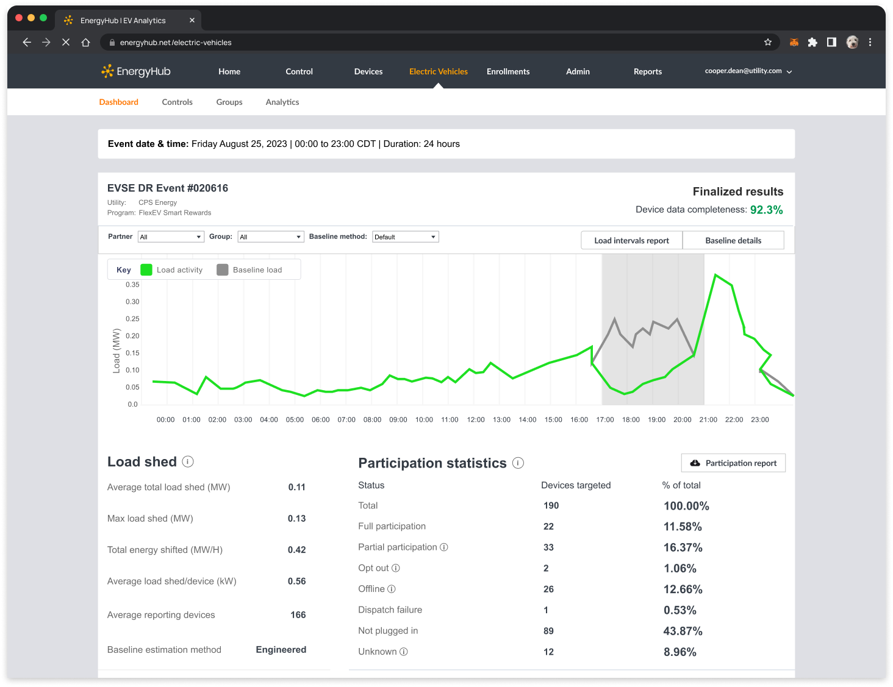The width and height of the screenshot is (893, 687).
Task: Expand the Group dropdown
Action: (x=271, y=237)
